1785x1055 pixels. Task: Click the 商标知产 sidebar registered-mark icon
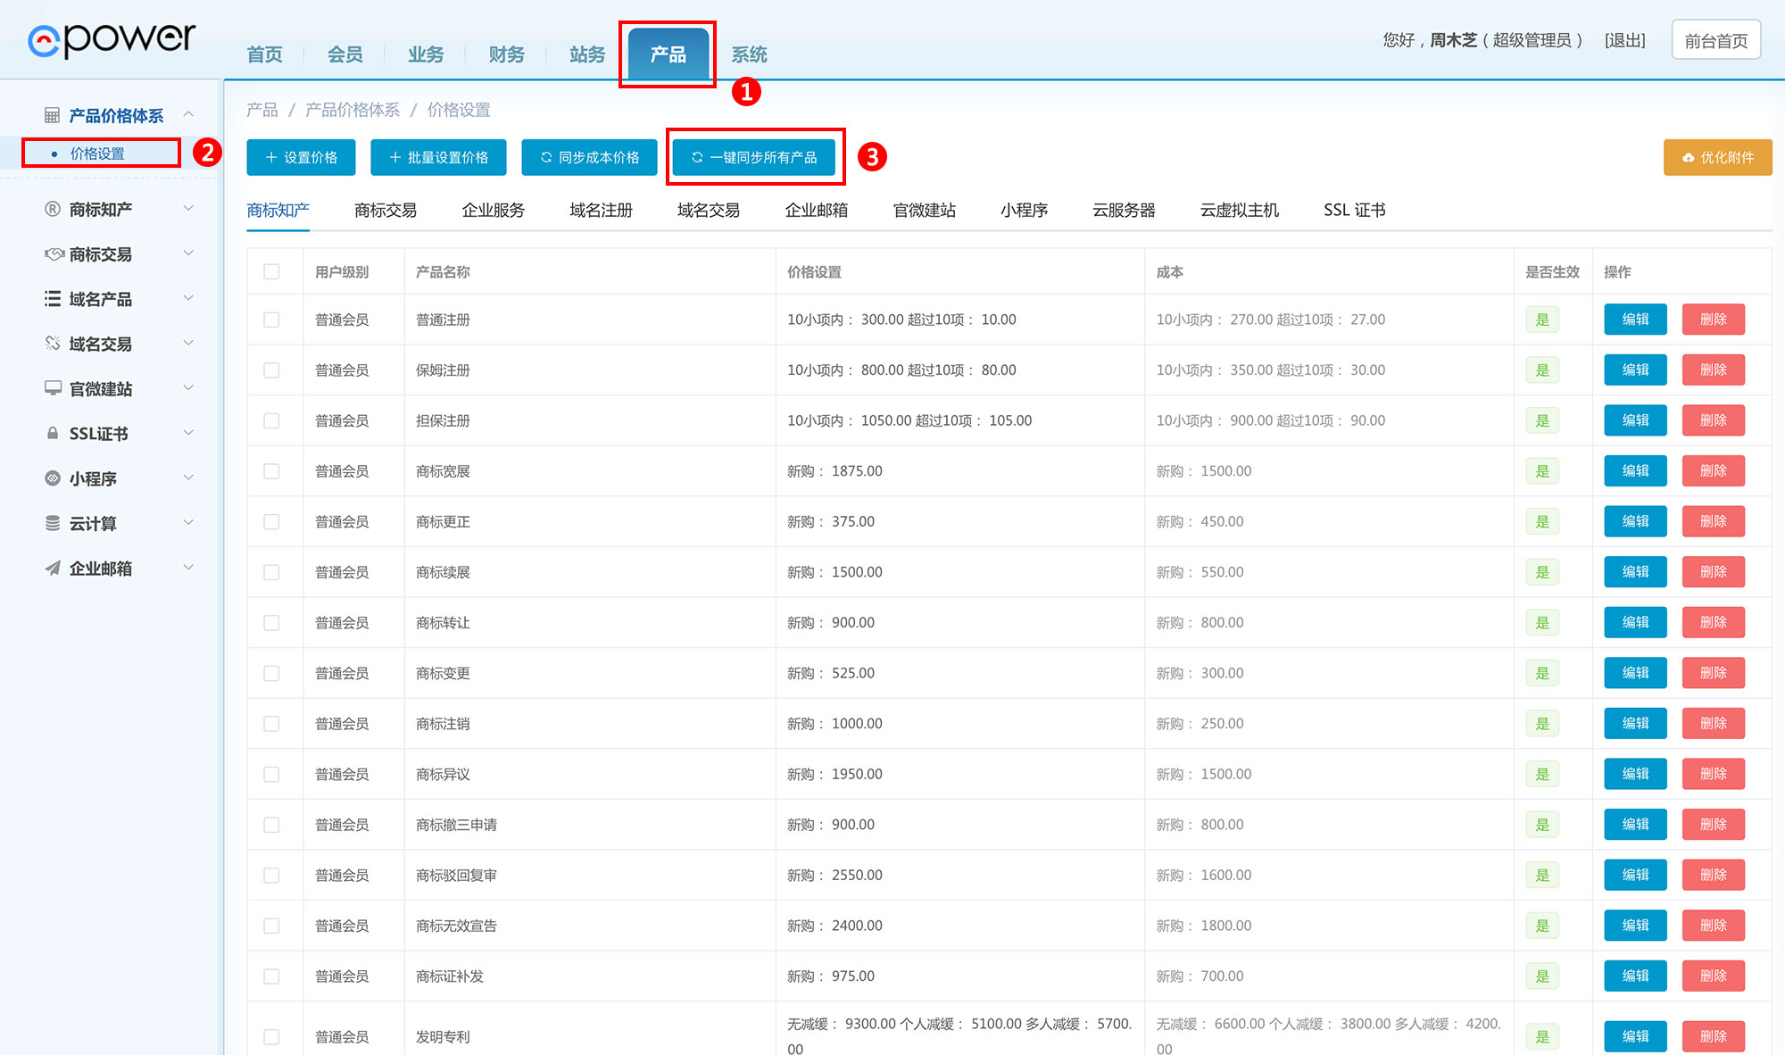coord(53,209)
